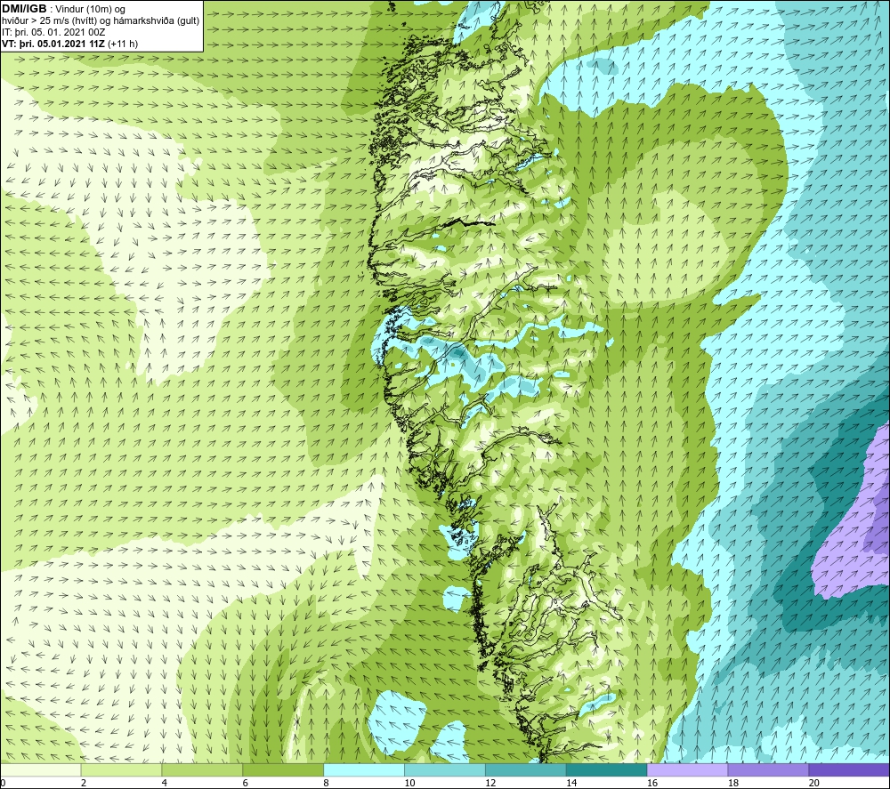Click the 12-14 m/s teal legend swatch
890x789 pixels.
(526, 769)
